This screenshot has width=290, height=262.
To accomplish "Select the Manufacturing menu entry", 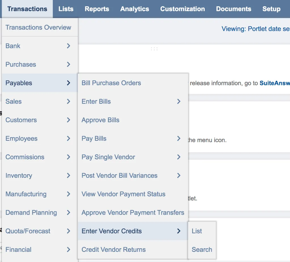I will [40, 194].
